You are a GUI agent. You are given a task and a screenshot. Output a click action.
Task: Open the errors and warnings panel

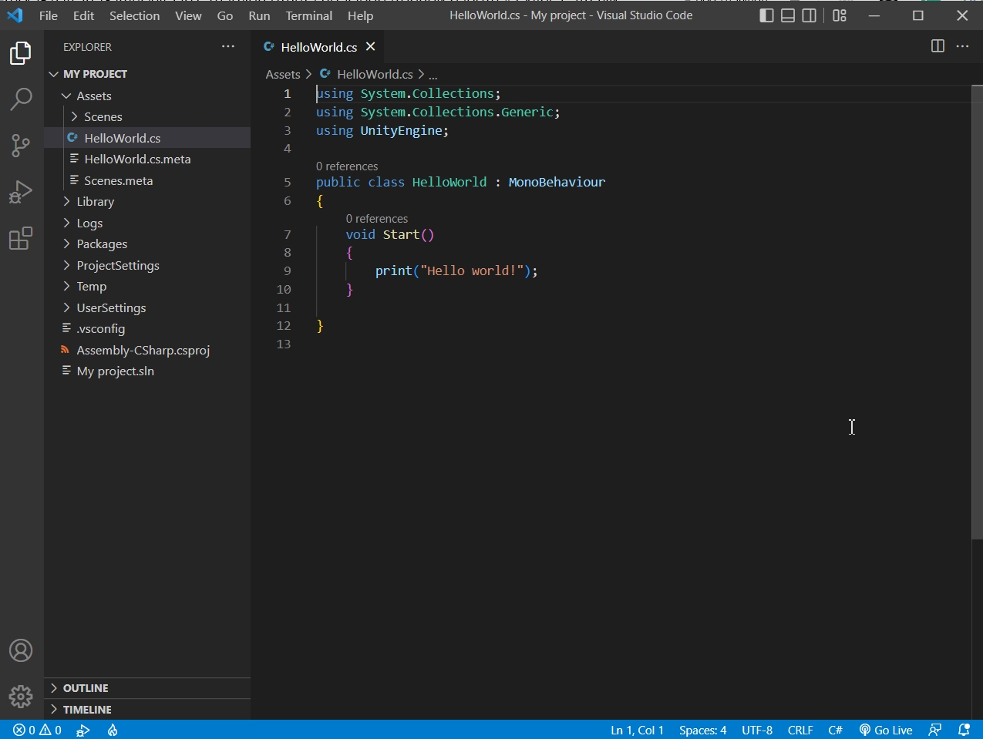pos(36,730)
